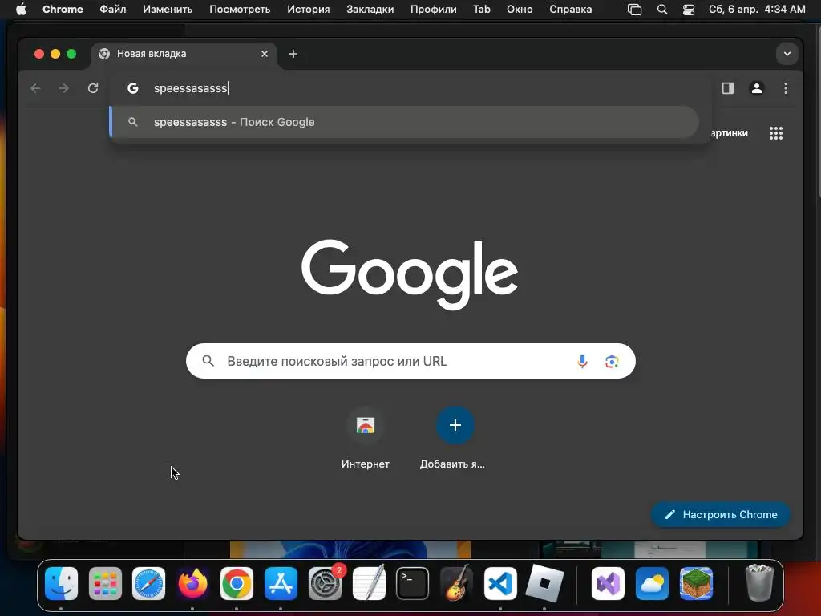Open Visual Studio from the Dock

tap(608, 584)
